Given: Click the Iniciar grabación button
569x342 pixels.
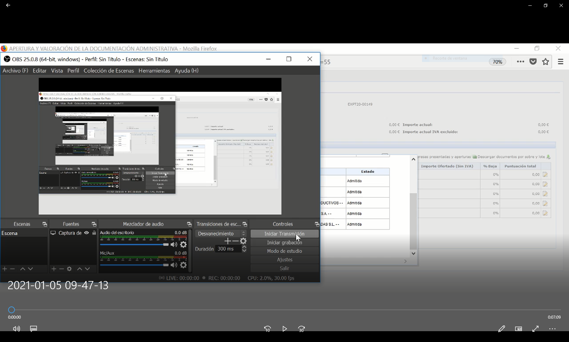Looking at the screenshot, I should click(284, 242).
